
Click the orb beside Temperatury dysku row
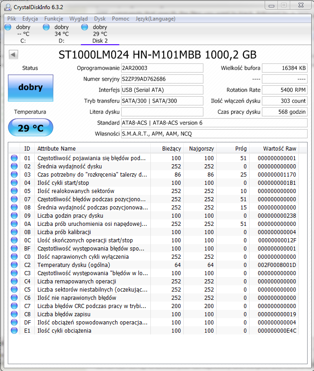14,265
